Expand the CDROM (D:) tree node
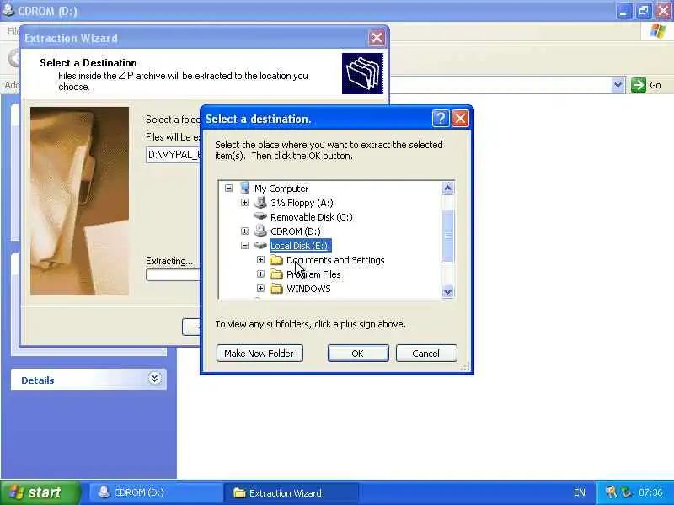The width and height of the screenshot is (674, 505). [x=244, y=231]
